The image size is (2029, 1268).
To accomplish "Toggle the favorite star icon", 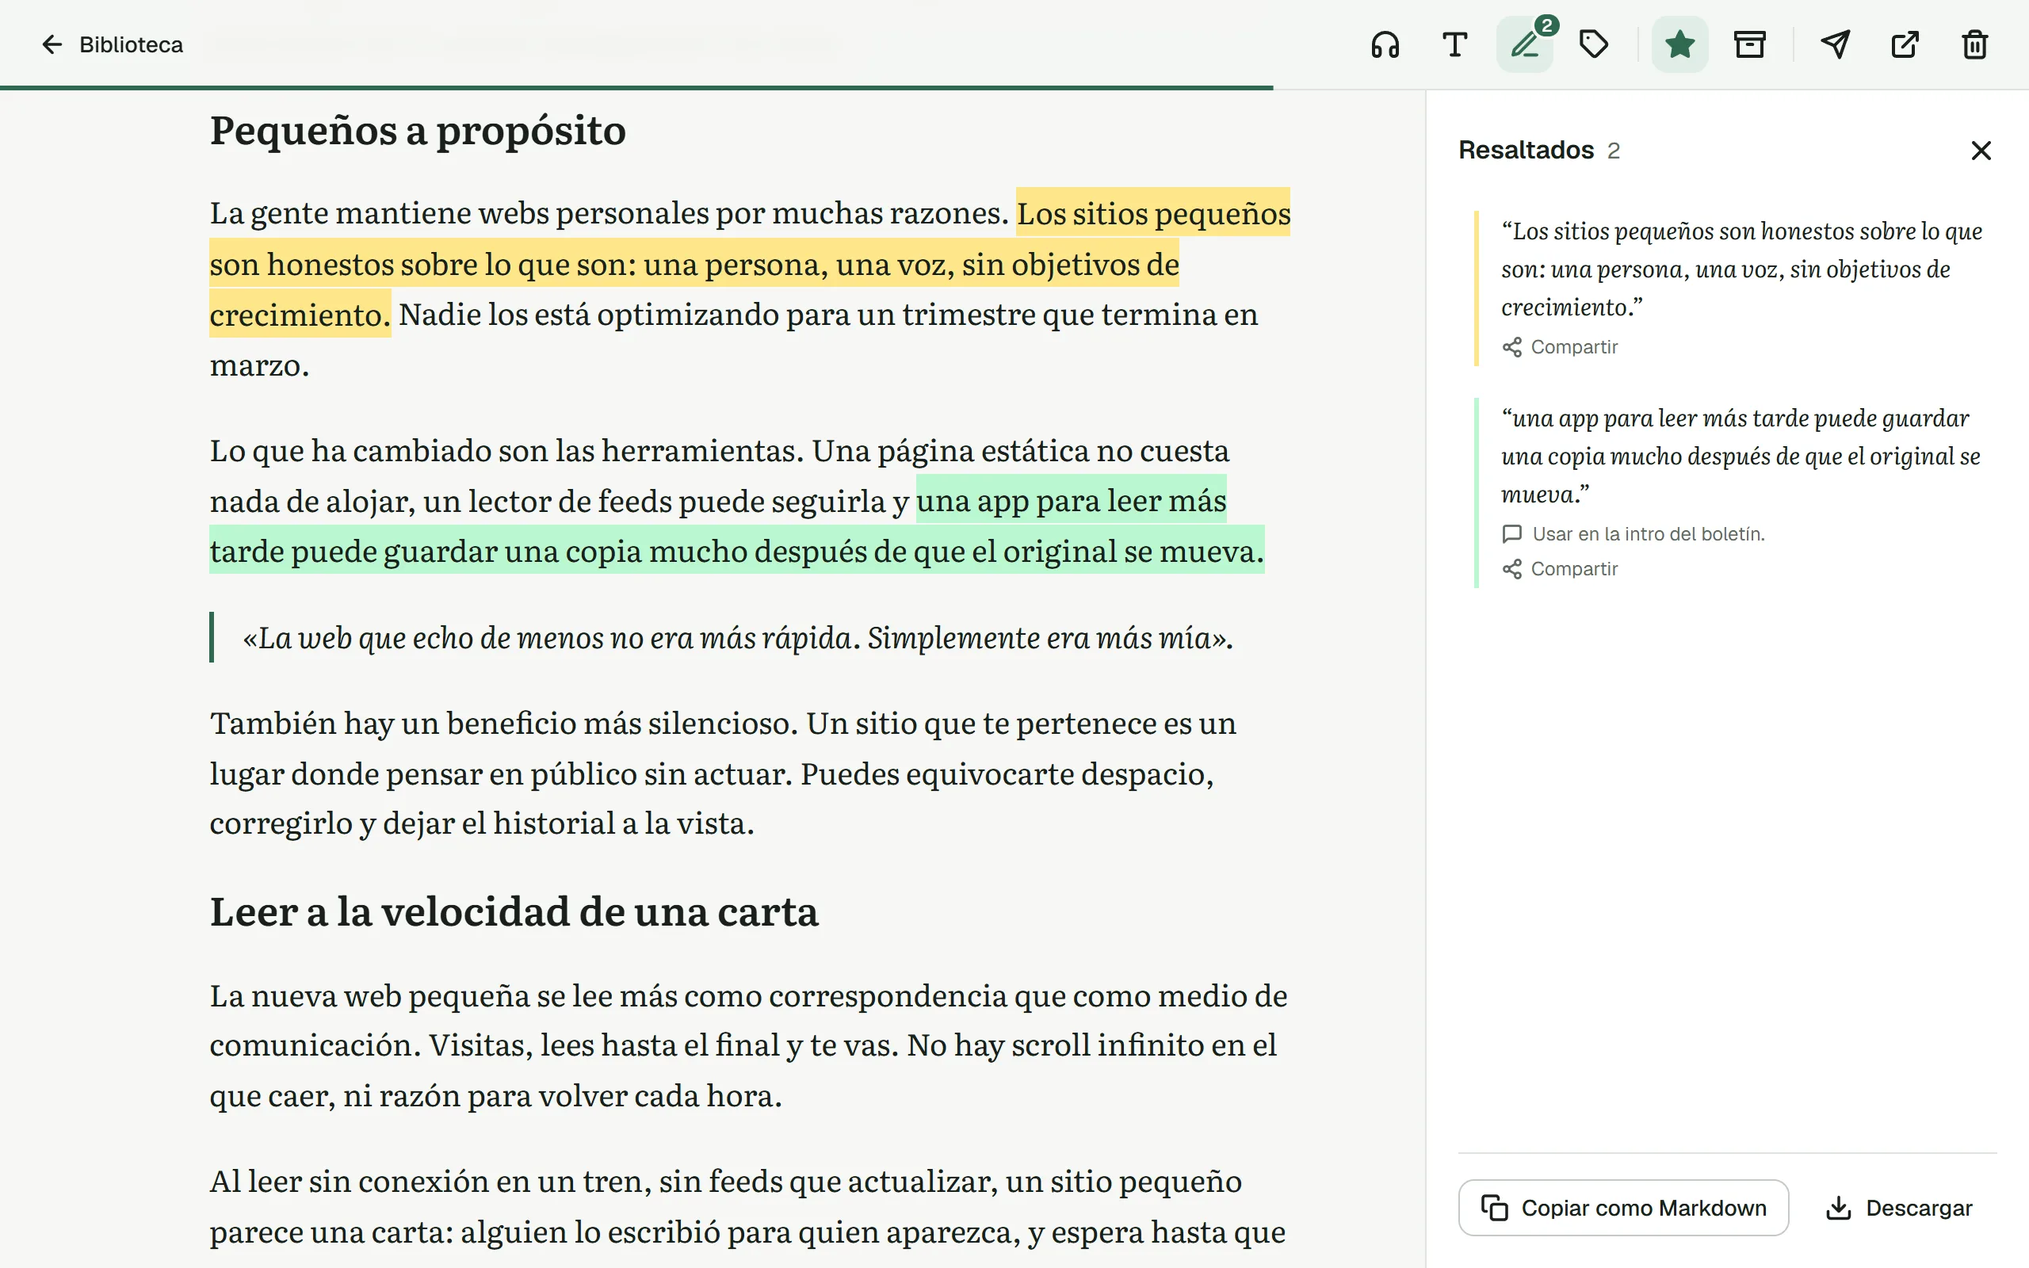I will click(x=1679, y=44).
